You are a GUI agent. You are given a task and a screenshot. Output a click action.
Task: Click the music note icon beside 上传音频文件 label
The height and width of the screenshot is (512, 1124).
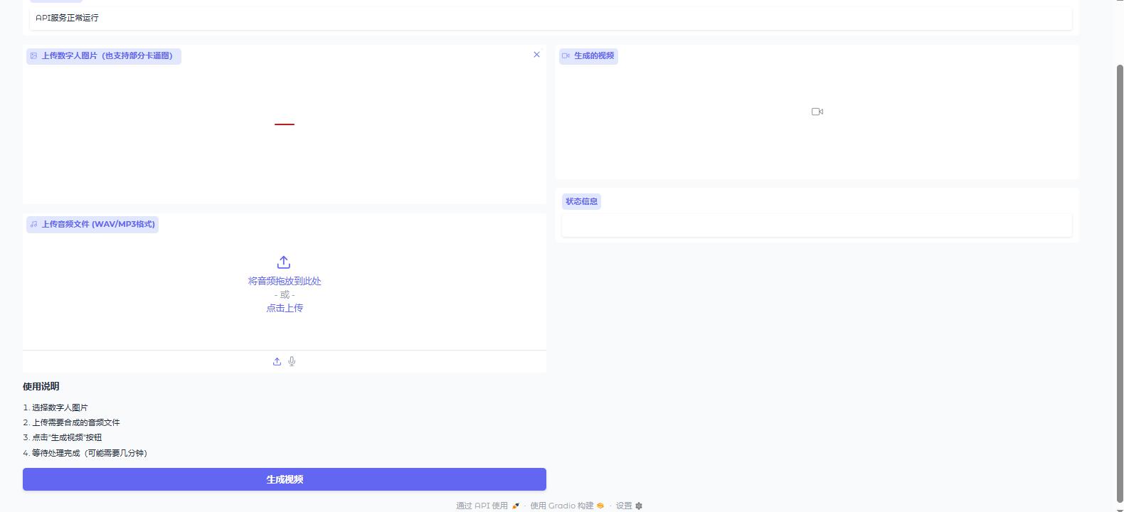(x=33, y=224)
